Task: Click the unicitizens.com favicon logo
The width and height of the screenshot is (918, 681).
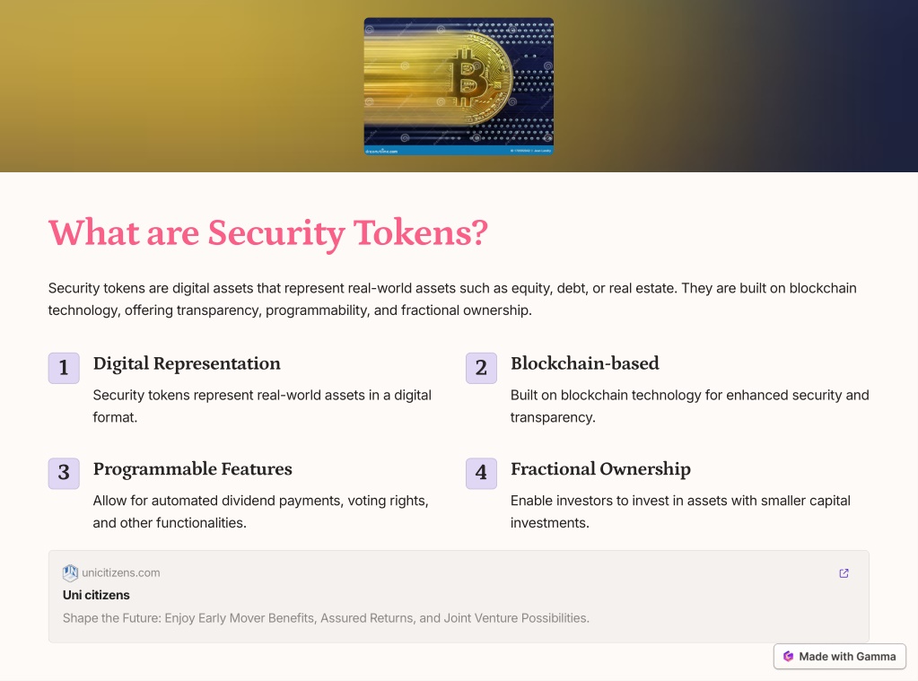Action: tap(70, 572)
